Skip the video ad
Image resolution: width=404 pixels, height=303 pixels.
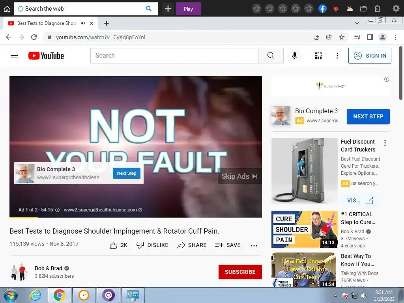click(x=239, y=176)
